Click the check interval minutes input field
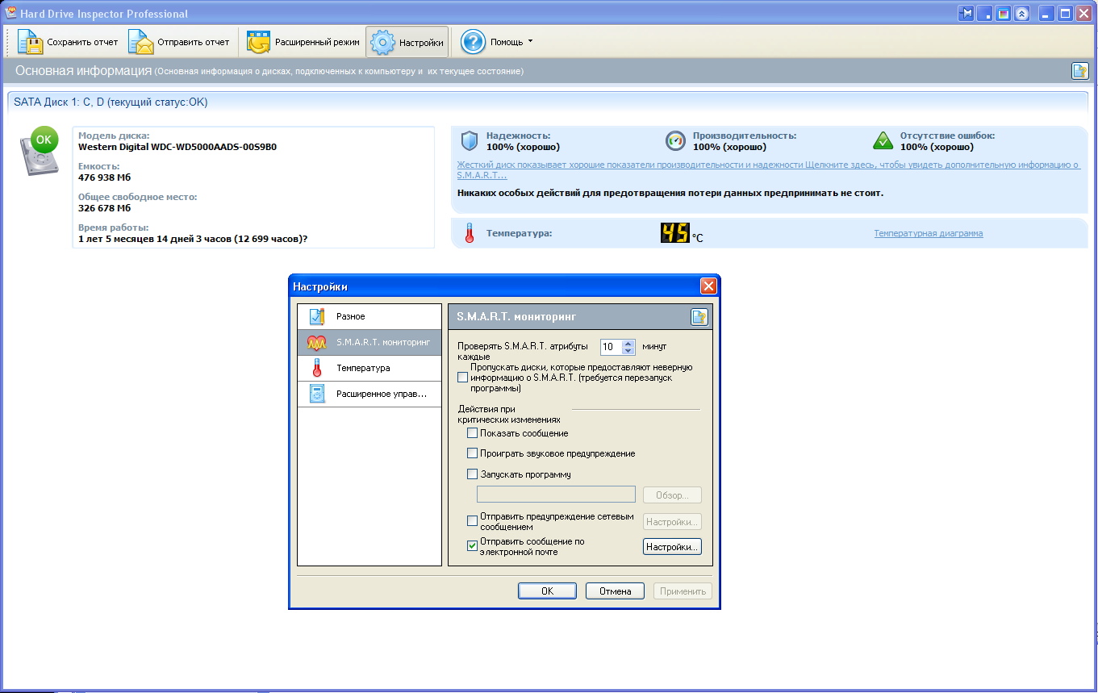Screen dimensions: 1098x693 tap(611, 347)
